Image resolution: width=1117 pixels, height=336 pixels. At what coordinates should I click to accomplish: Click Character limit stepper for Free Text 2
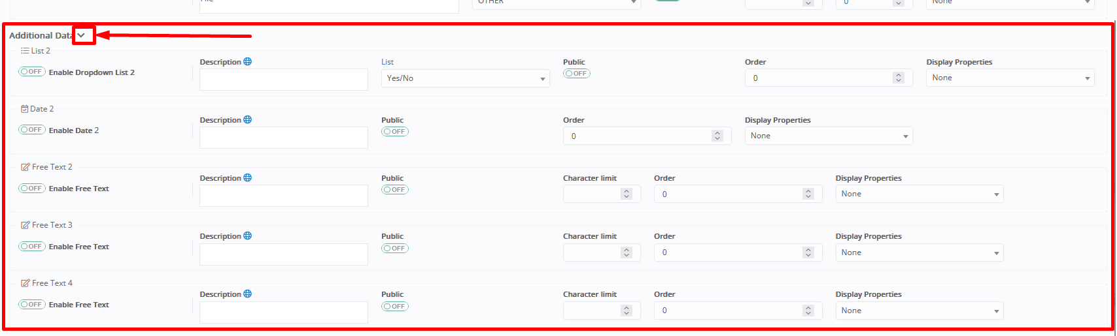(x=627, y=194)
